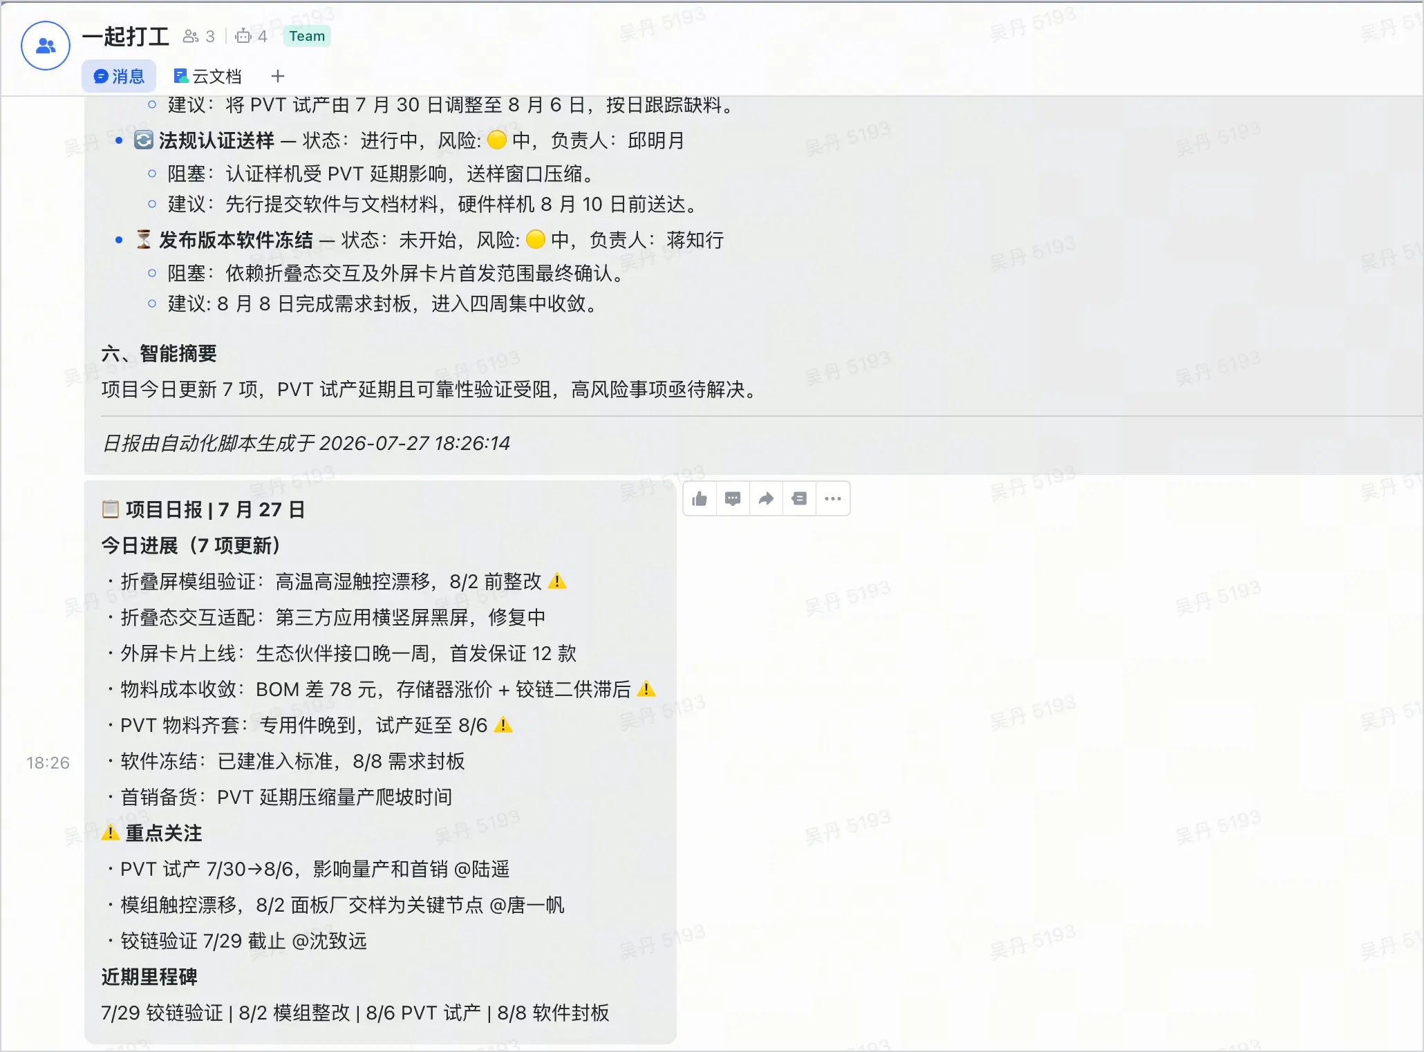Click the @沈致远 mention
The width and height of the screenshot is (1424, 1052).
click(x=329, y=941)
